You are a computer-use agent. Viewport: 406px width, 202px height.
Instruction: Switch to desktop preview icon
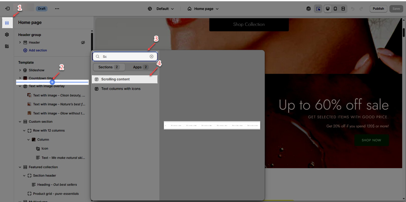pyautogui.click(x=328, y=9)
